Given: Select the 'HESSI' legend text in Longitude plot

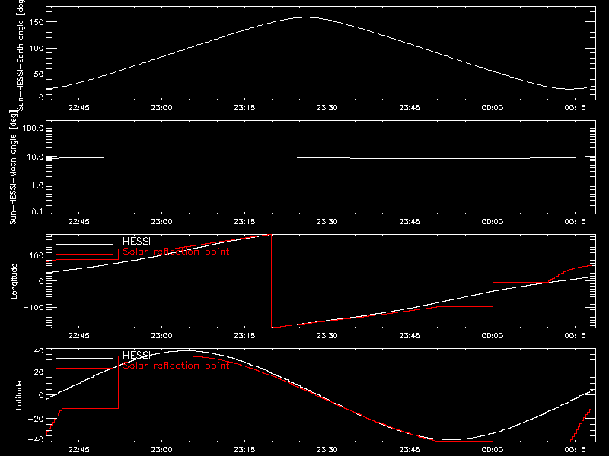Looking at the screenshot, I should [136, 241].
